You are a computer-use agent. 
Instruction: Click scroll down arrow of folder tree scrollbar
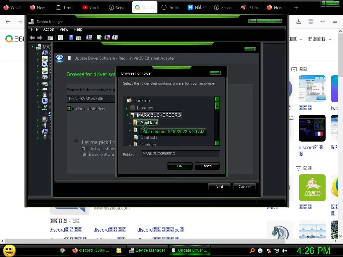pyautogui.click(x=217, y=143)
